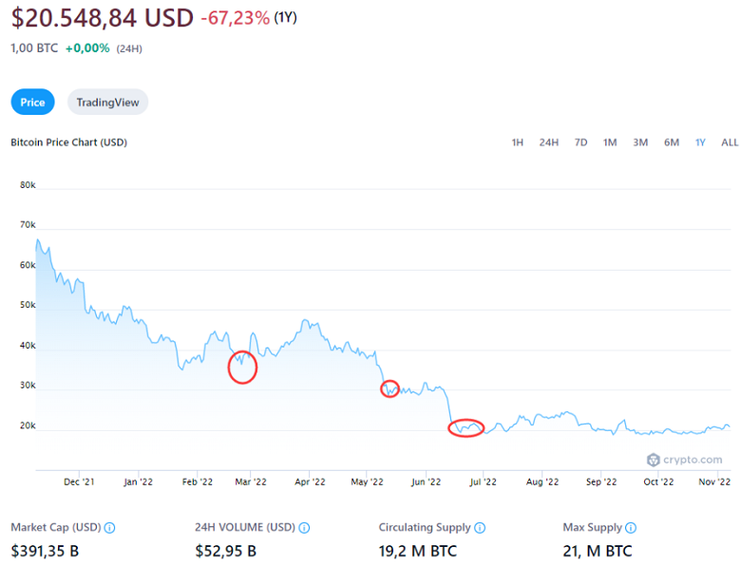Click the $52,95 B volume value
The width and height of the screenshot is (741, 566).
(x=226, y=551)
